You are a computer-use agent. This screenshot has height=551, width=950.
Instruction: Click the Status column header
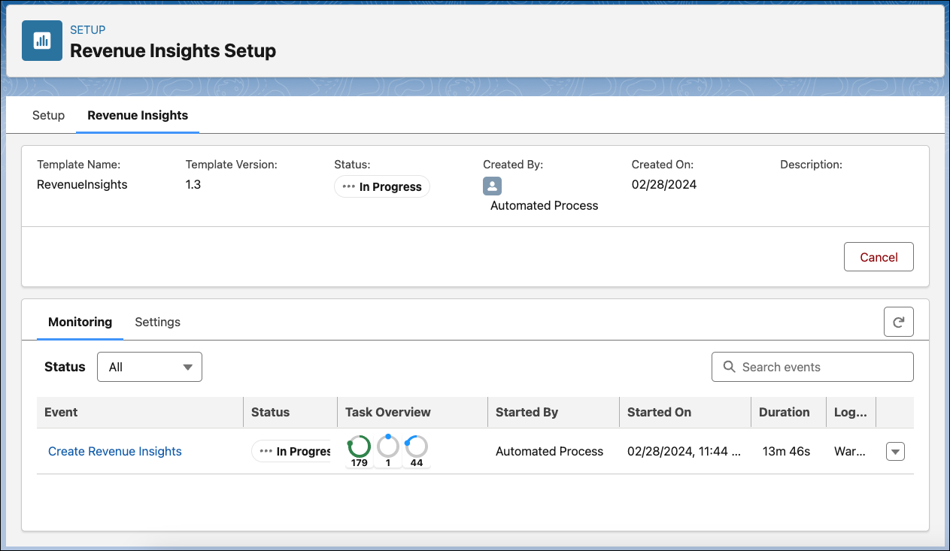(x=290, y=412)
